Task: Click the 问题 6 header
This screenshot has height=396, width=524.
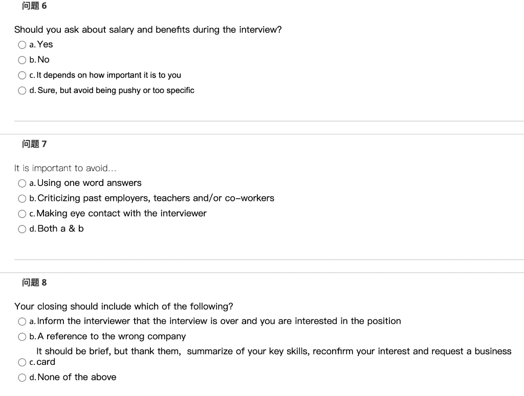Action: pyautogui.click(x=34, y=6)
